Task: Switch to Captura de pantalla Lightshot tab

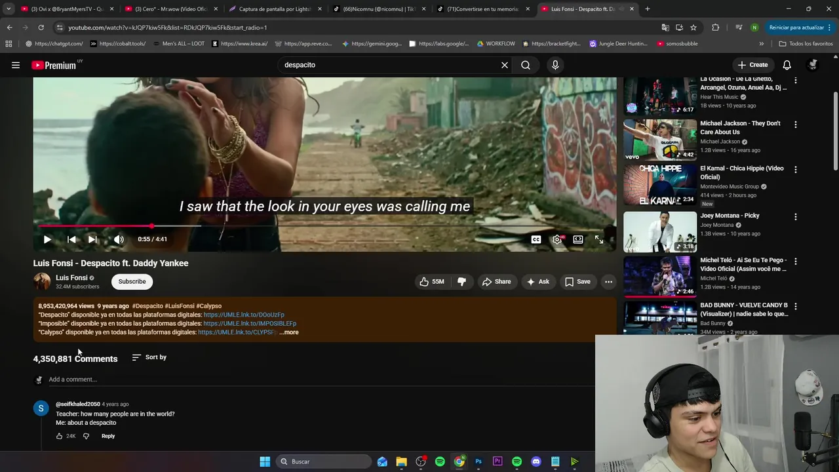Action: coord(275,9)
